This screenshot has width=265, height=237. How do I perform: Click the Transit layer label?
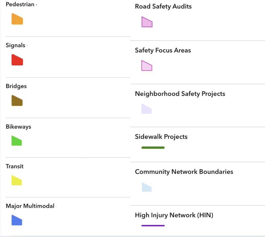pos(15,166)
